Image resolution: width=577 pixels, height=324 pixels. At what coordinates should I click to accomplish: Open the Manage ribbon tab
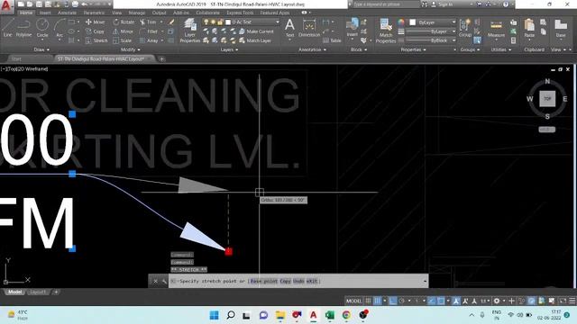(x=136, y=13)
